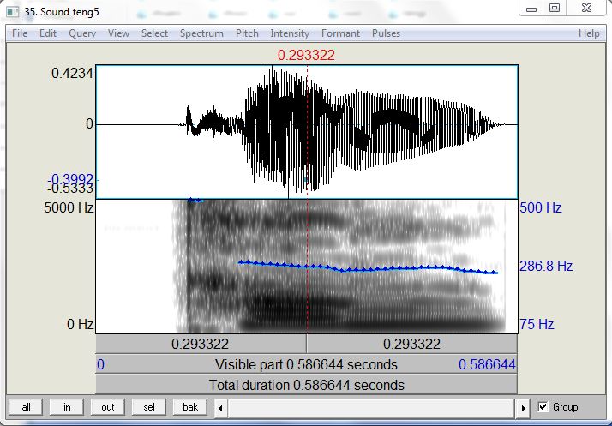
Task: Open the View menu
Action: (118, 33)
